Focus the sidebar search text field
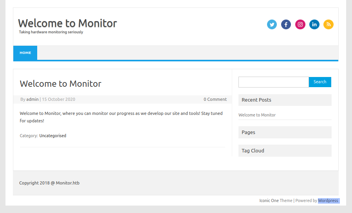352x213 pixels. (273, 82)
